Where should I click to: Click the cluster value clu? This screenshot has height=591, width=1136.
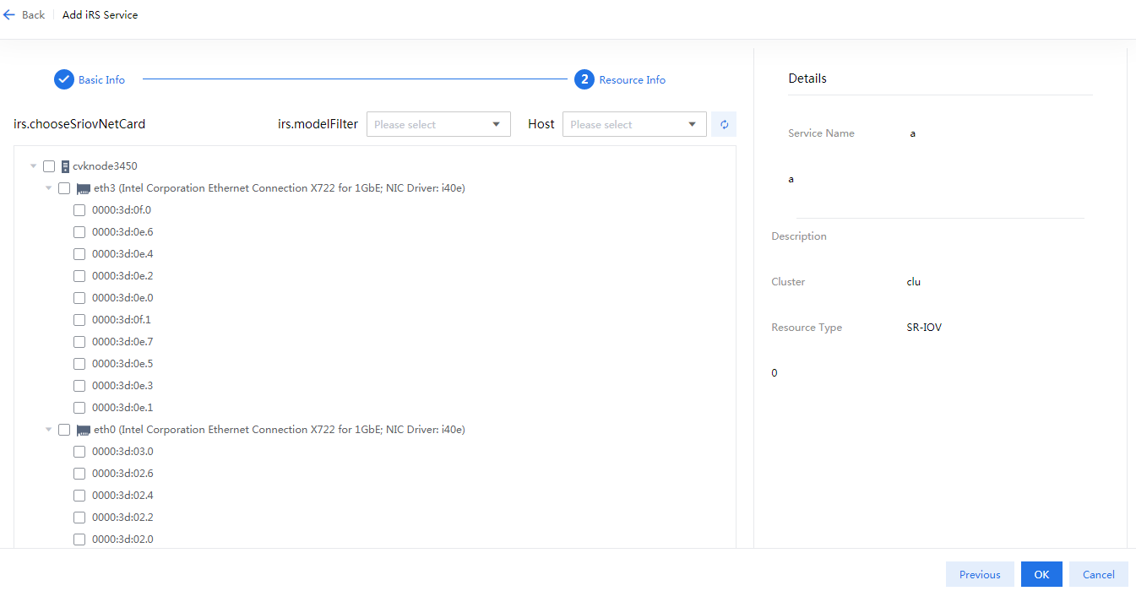click(x=913, y=282)
